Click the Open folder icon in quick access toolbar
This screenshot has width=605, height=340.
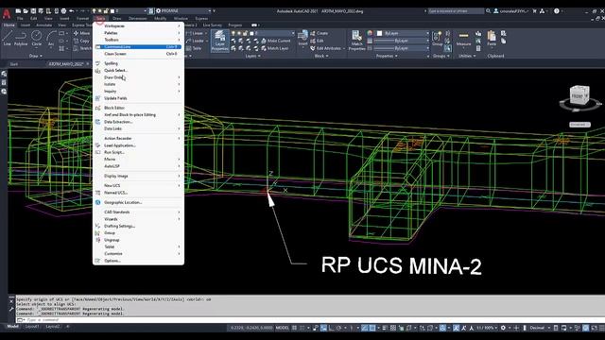[26, 11]
